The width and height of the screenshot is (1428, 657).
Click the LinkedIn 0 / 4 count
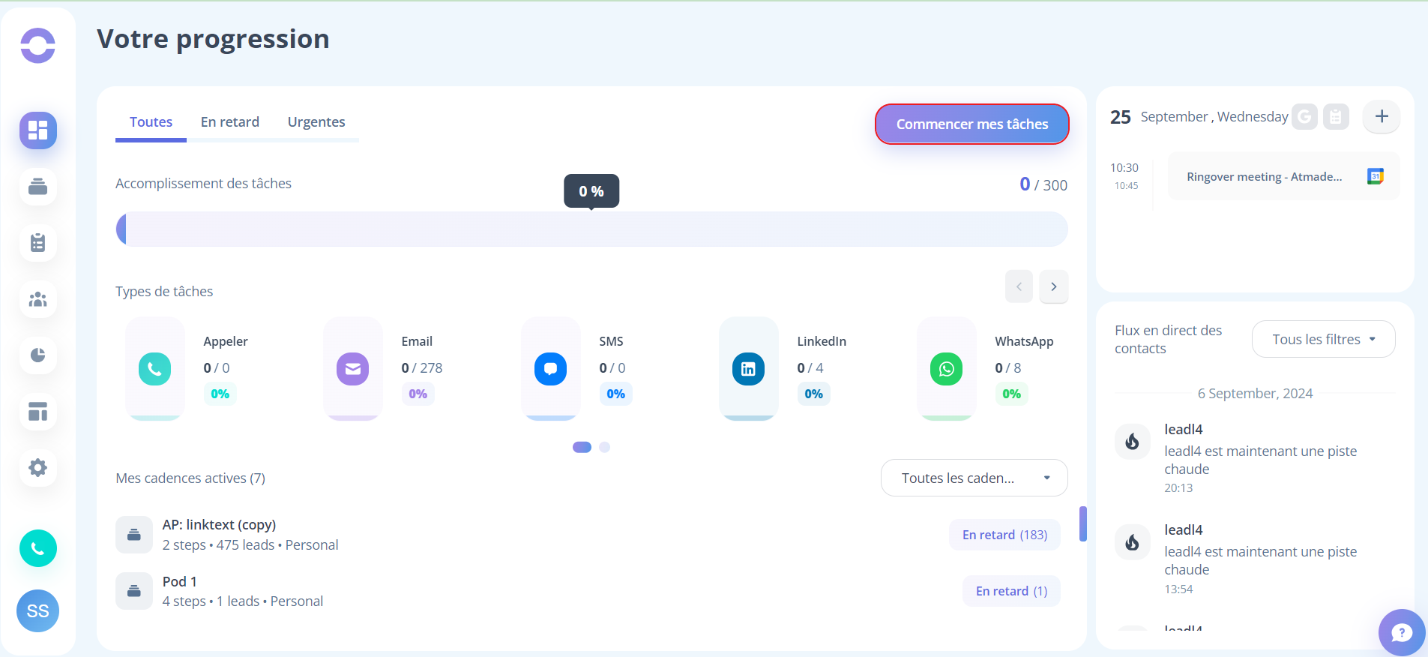click(810, 367)
